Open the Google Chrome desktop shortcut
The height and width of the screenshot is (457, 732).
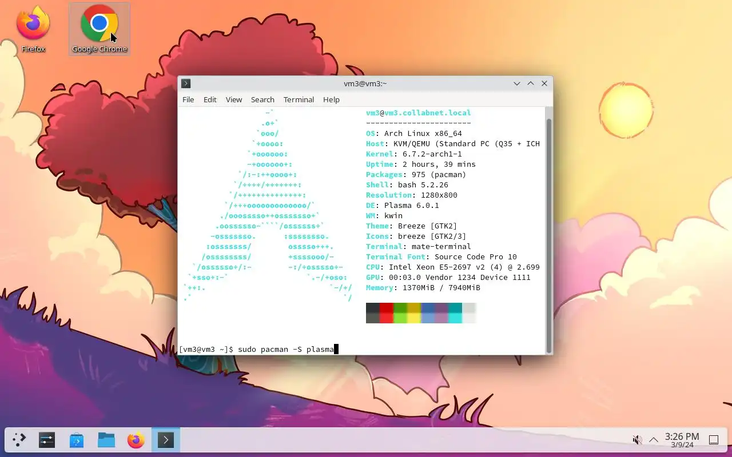pyautogui.click(x=100, y=30)
